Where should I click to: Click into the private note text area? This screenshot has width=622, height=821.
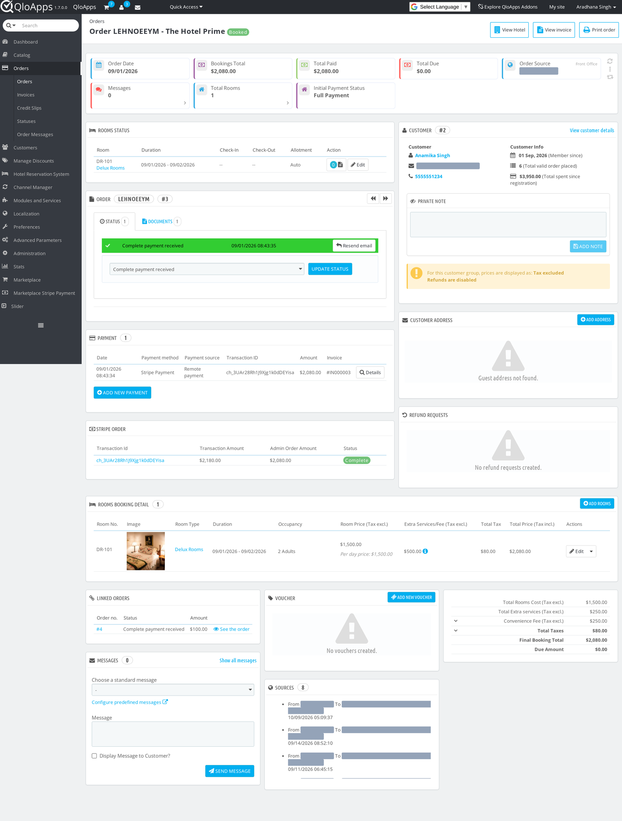click(508, 224)
